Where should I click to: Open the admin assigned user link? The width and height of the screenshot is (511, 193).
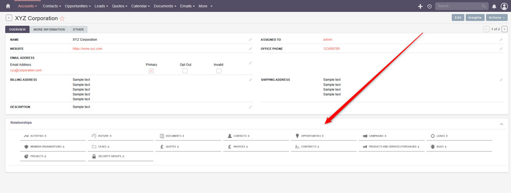(x=328, y=40)
